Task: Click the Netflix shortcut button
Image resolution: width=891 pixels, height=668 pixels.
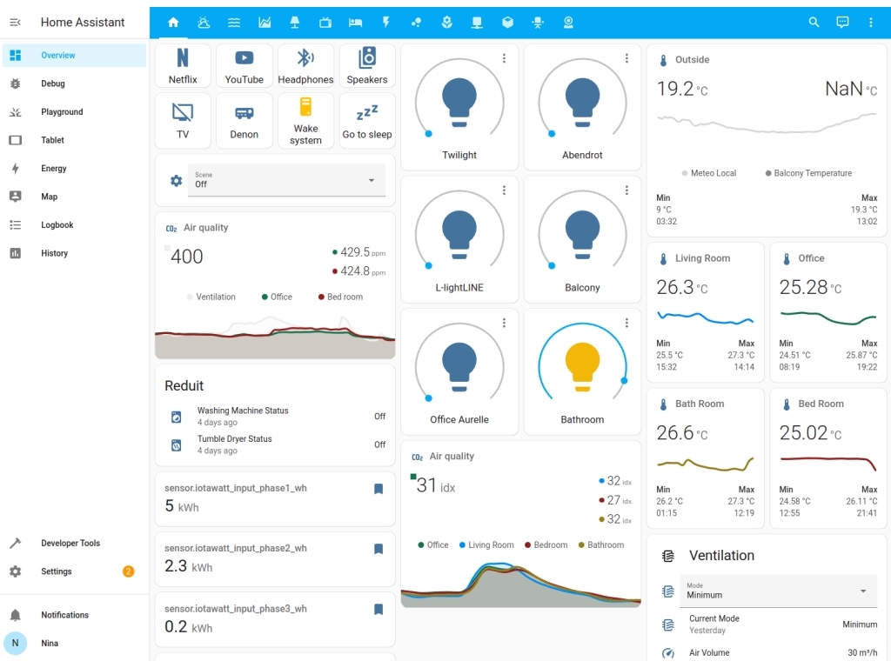Action: coord(183,66)
